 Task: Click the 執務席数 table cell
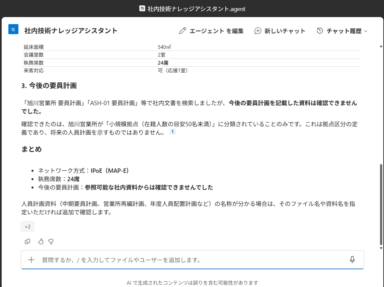coord(33,63)
